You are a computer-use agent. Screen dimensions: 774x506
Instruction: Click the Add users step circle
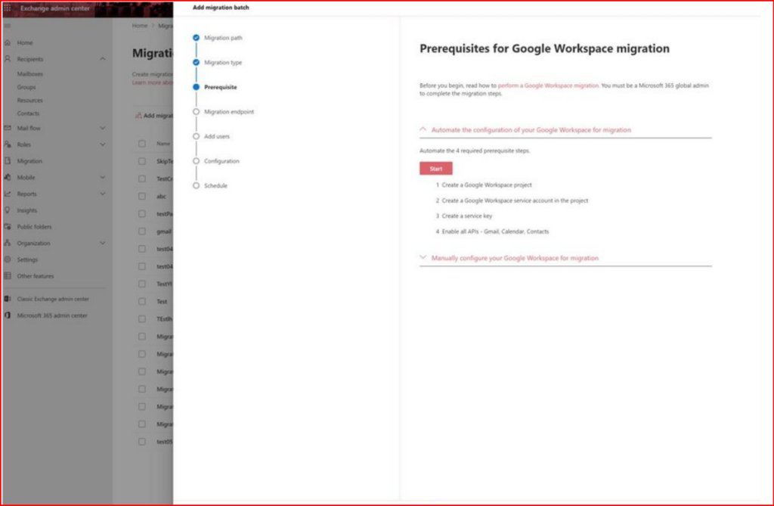[x=196, y=136]
